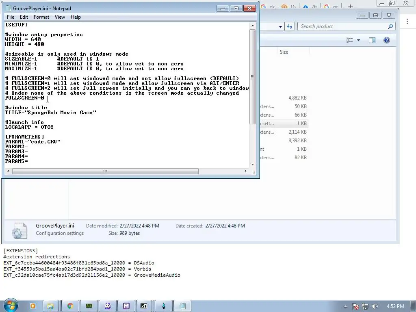Click the Notepad document icon in title bar
The width and height of the screenshot is (416, 312).
pos(9,8)
